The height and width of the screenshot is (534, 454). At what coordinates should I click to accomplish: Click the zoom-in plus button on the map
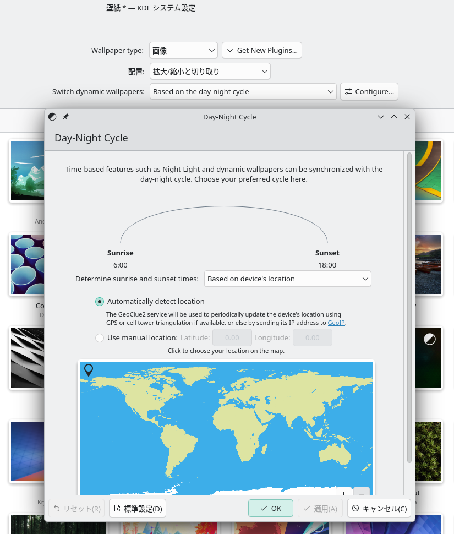(343, 492)
